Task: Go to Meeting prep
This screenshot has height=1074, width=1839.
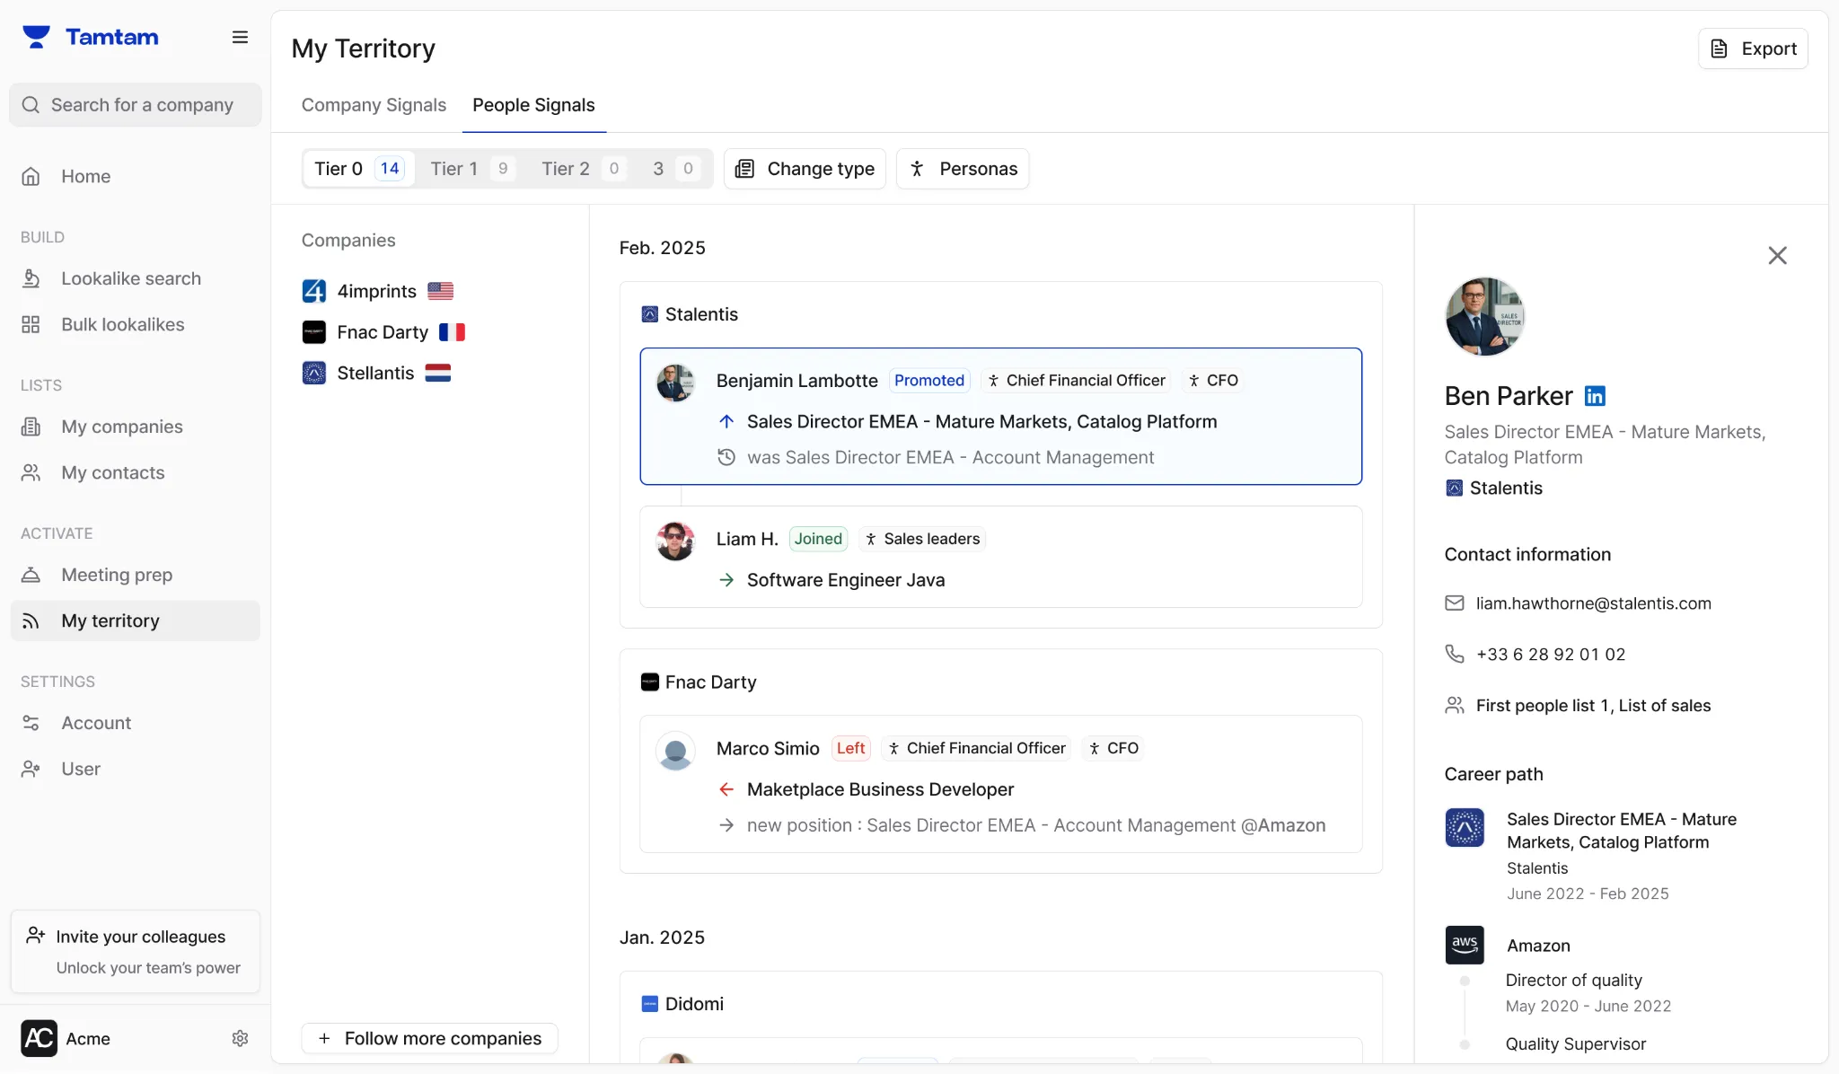Action: (117, 575)
